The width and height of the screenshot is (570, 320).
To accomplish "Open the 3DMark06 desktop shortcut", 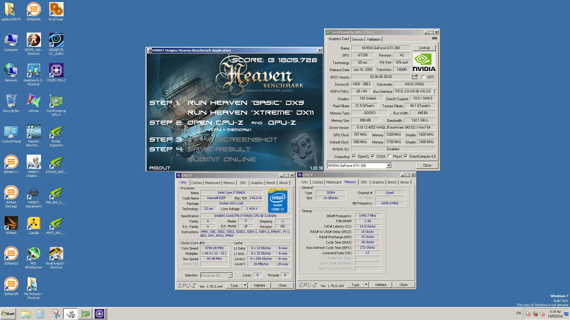I will [34, 12].
